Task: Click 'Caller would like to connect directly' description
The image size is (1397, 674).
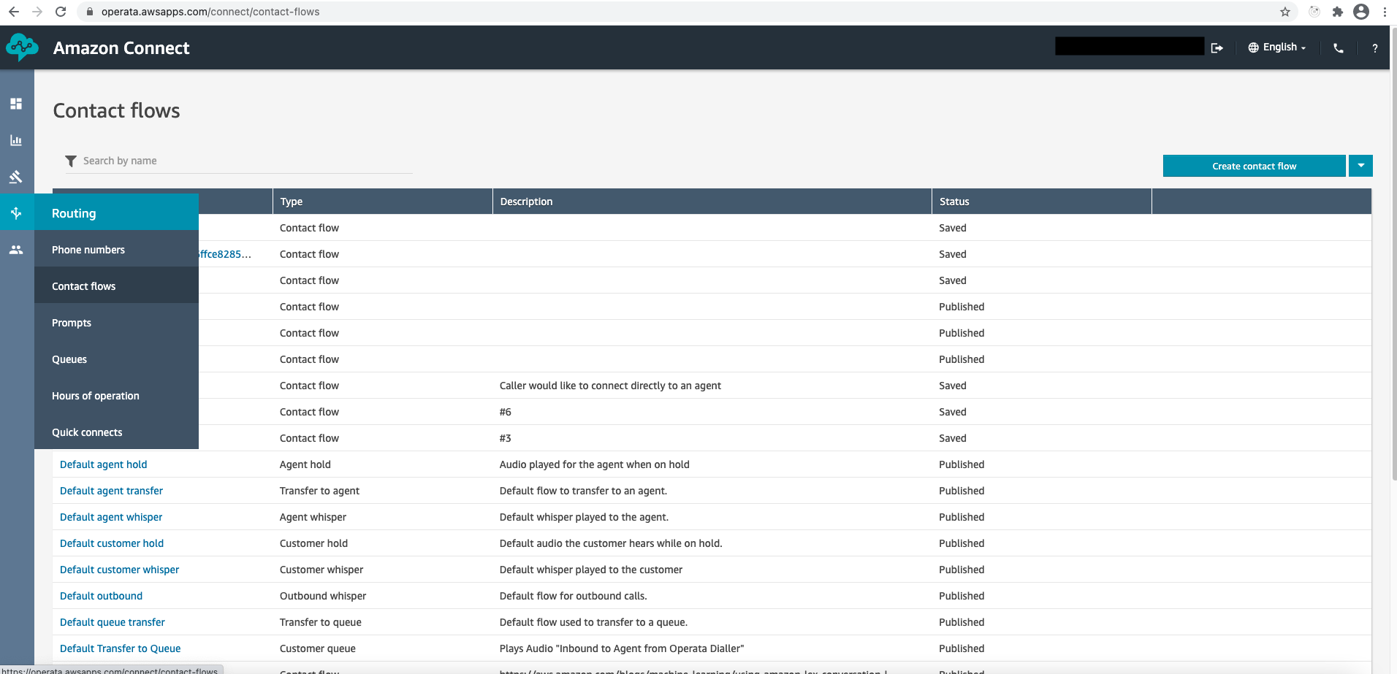Action: point(610,386)
